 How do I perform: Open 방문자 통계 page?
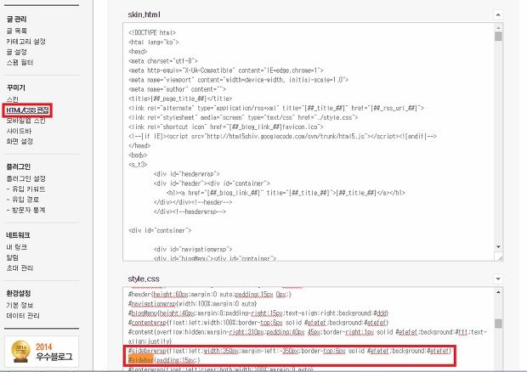[x=25, y=210]
